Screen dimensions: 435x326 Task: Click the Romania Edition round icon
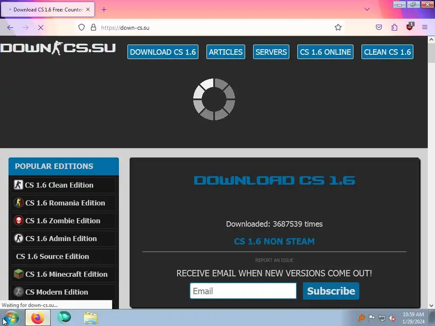[x=19, y=202]
